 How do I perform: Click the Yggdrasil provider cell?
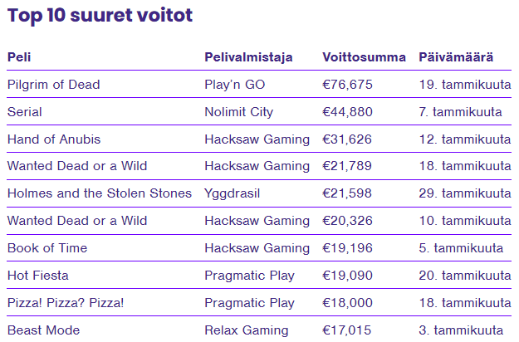click(x=232, y=193)
